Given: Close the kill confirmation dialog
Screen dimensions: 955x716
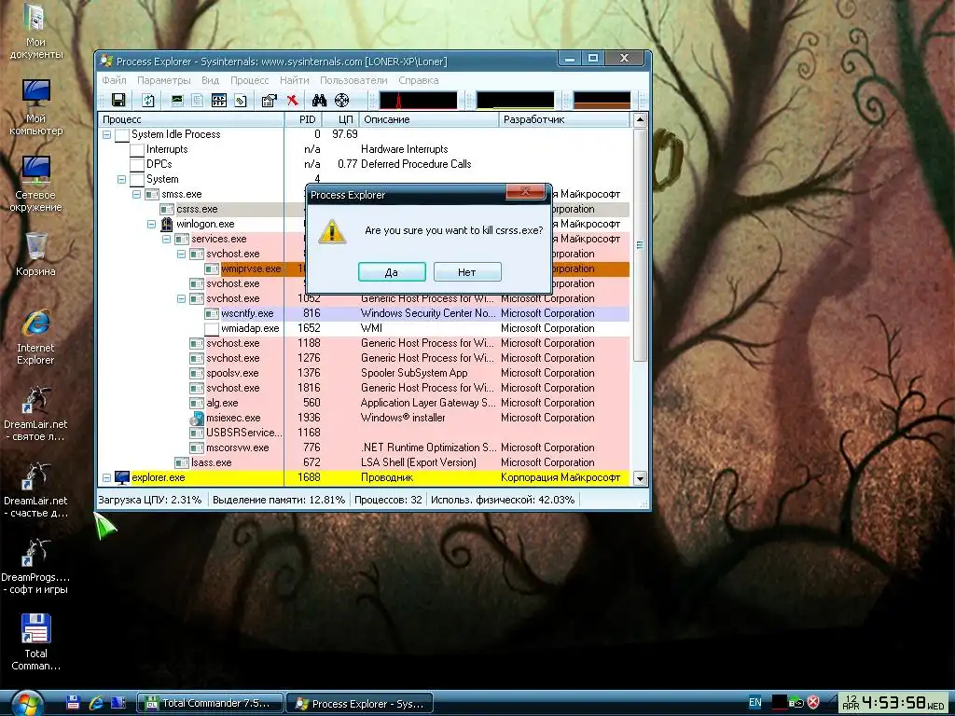Looking at the screenshot, I should pyautogui.click(x=525, y=192).
